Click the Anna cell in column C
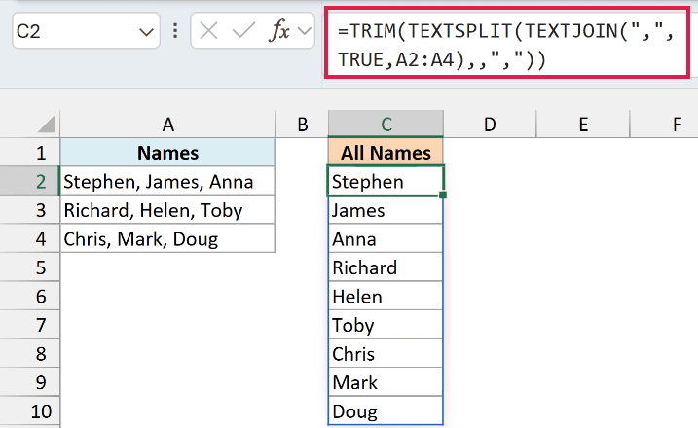Screen dimensions: 698x428 point(386,239)
